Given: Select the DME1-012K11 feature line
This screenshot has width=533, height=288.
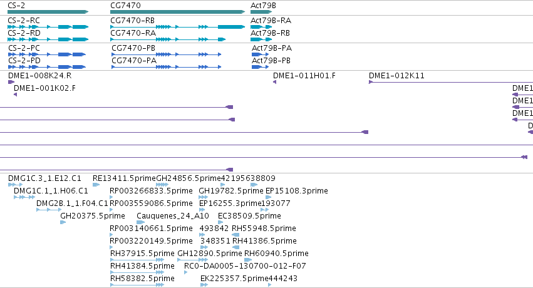Looking at the screenshot, I should [x=451, y=82].
